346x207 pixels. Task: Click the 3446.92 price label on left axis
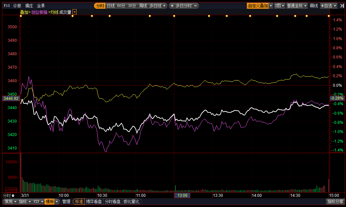coord(11,98)
